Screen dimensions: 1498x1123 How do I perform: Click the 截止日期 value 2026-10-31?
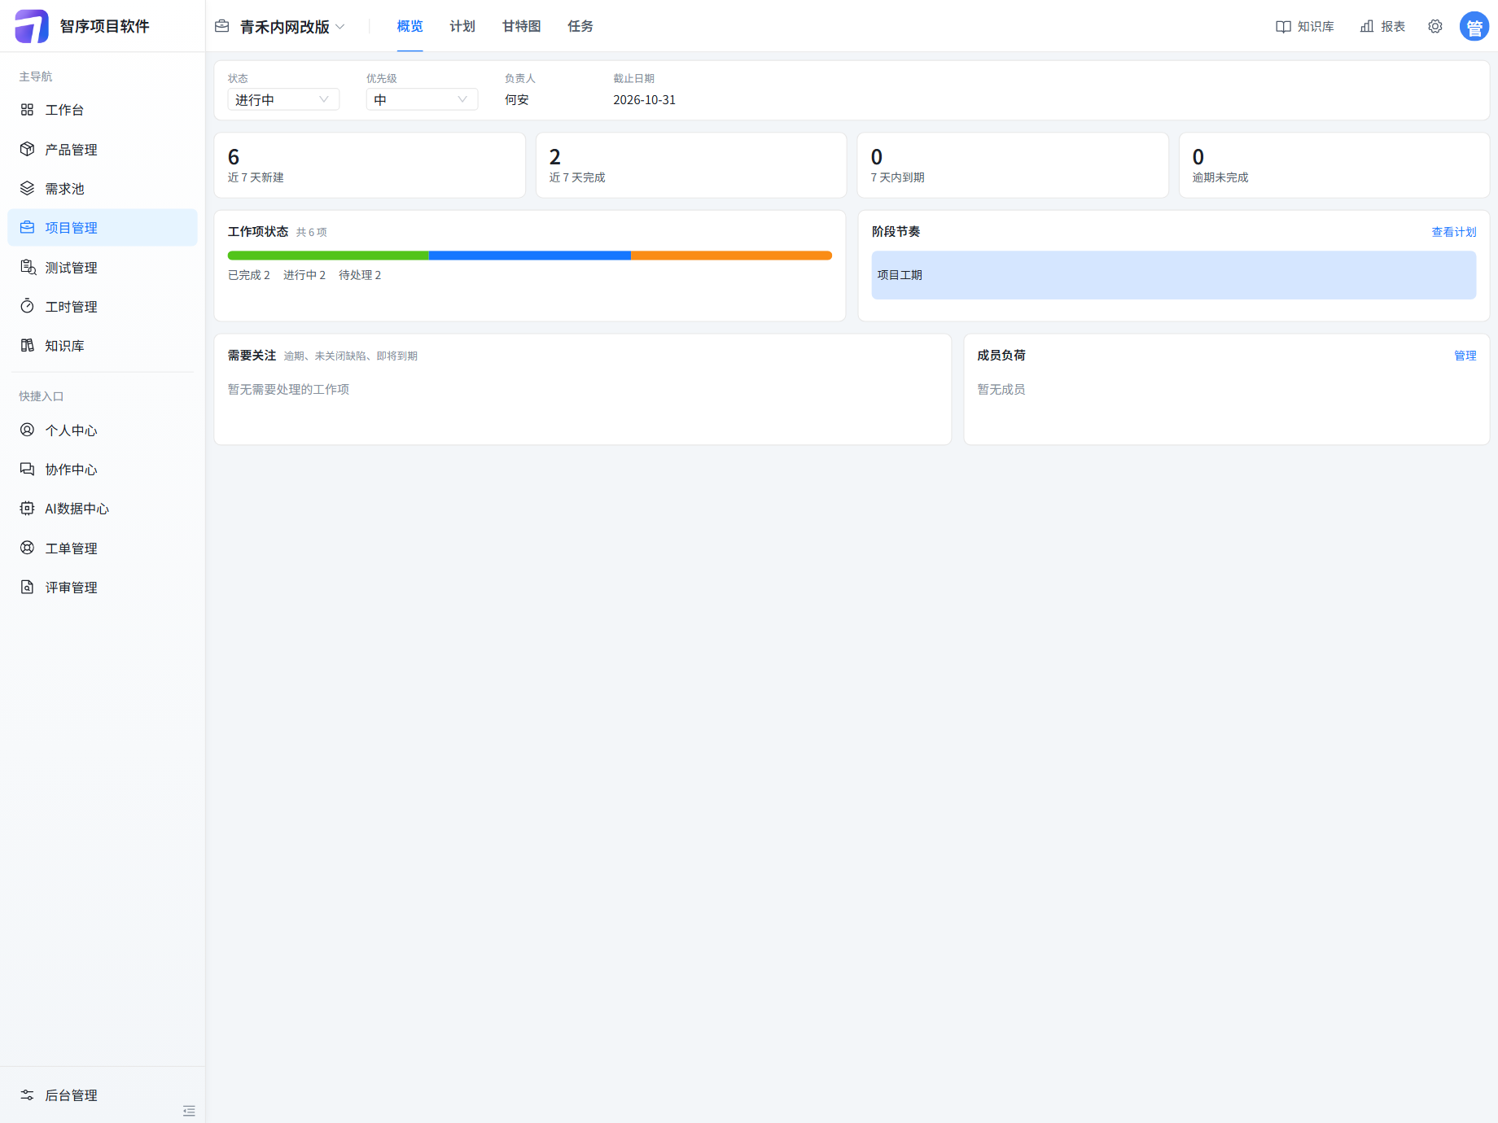(644, 99)
